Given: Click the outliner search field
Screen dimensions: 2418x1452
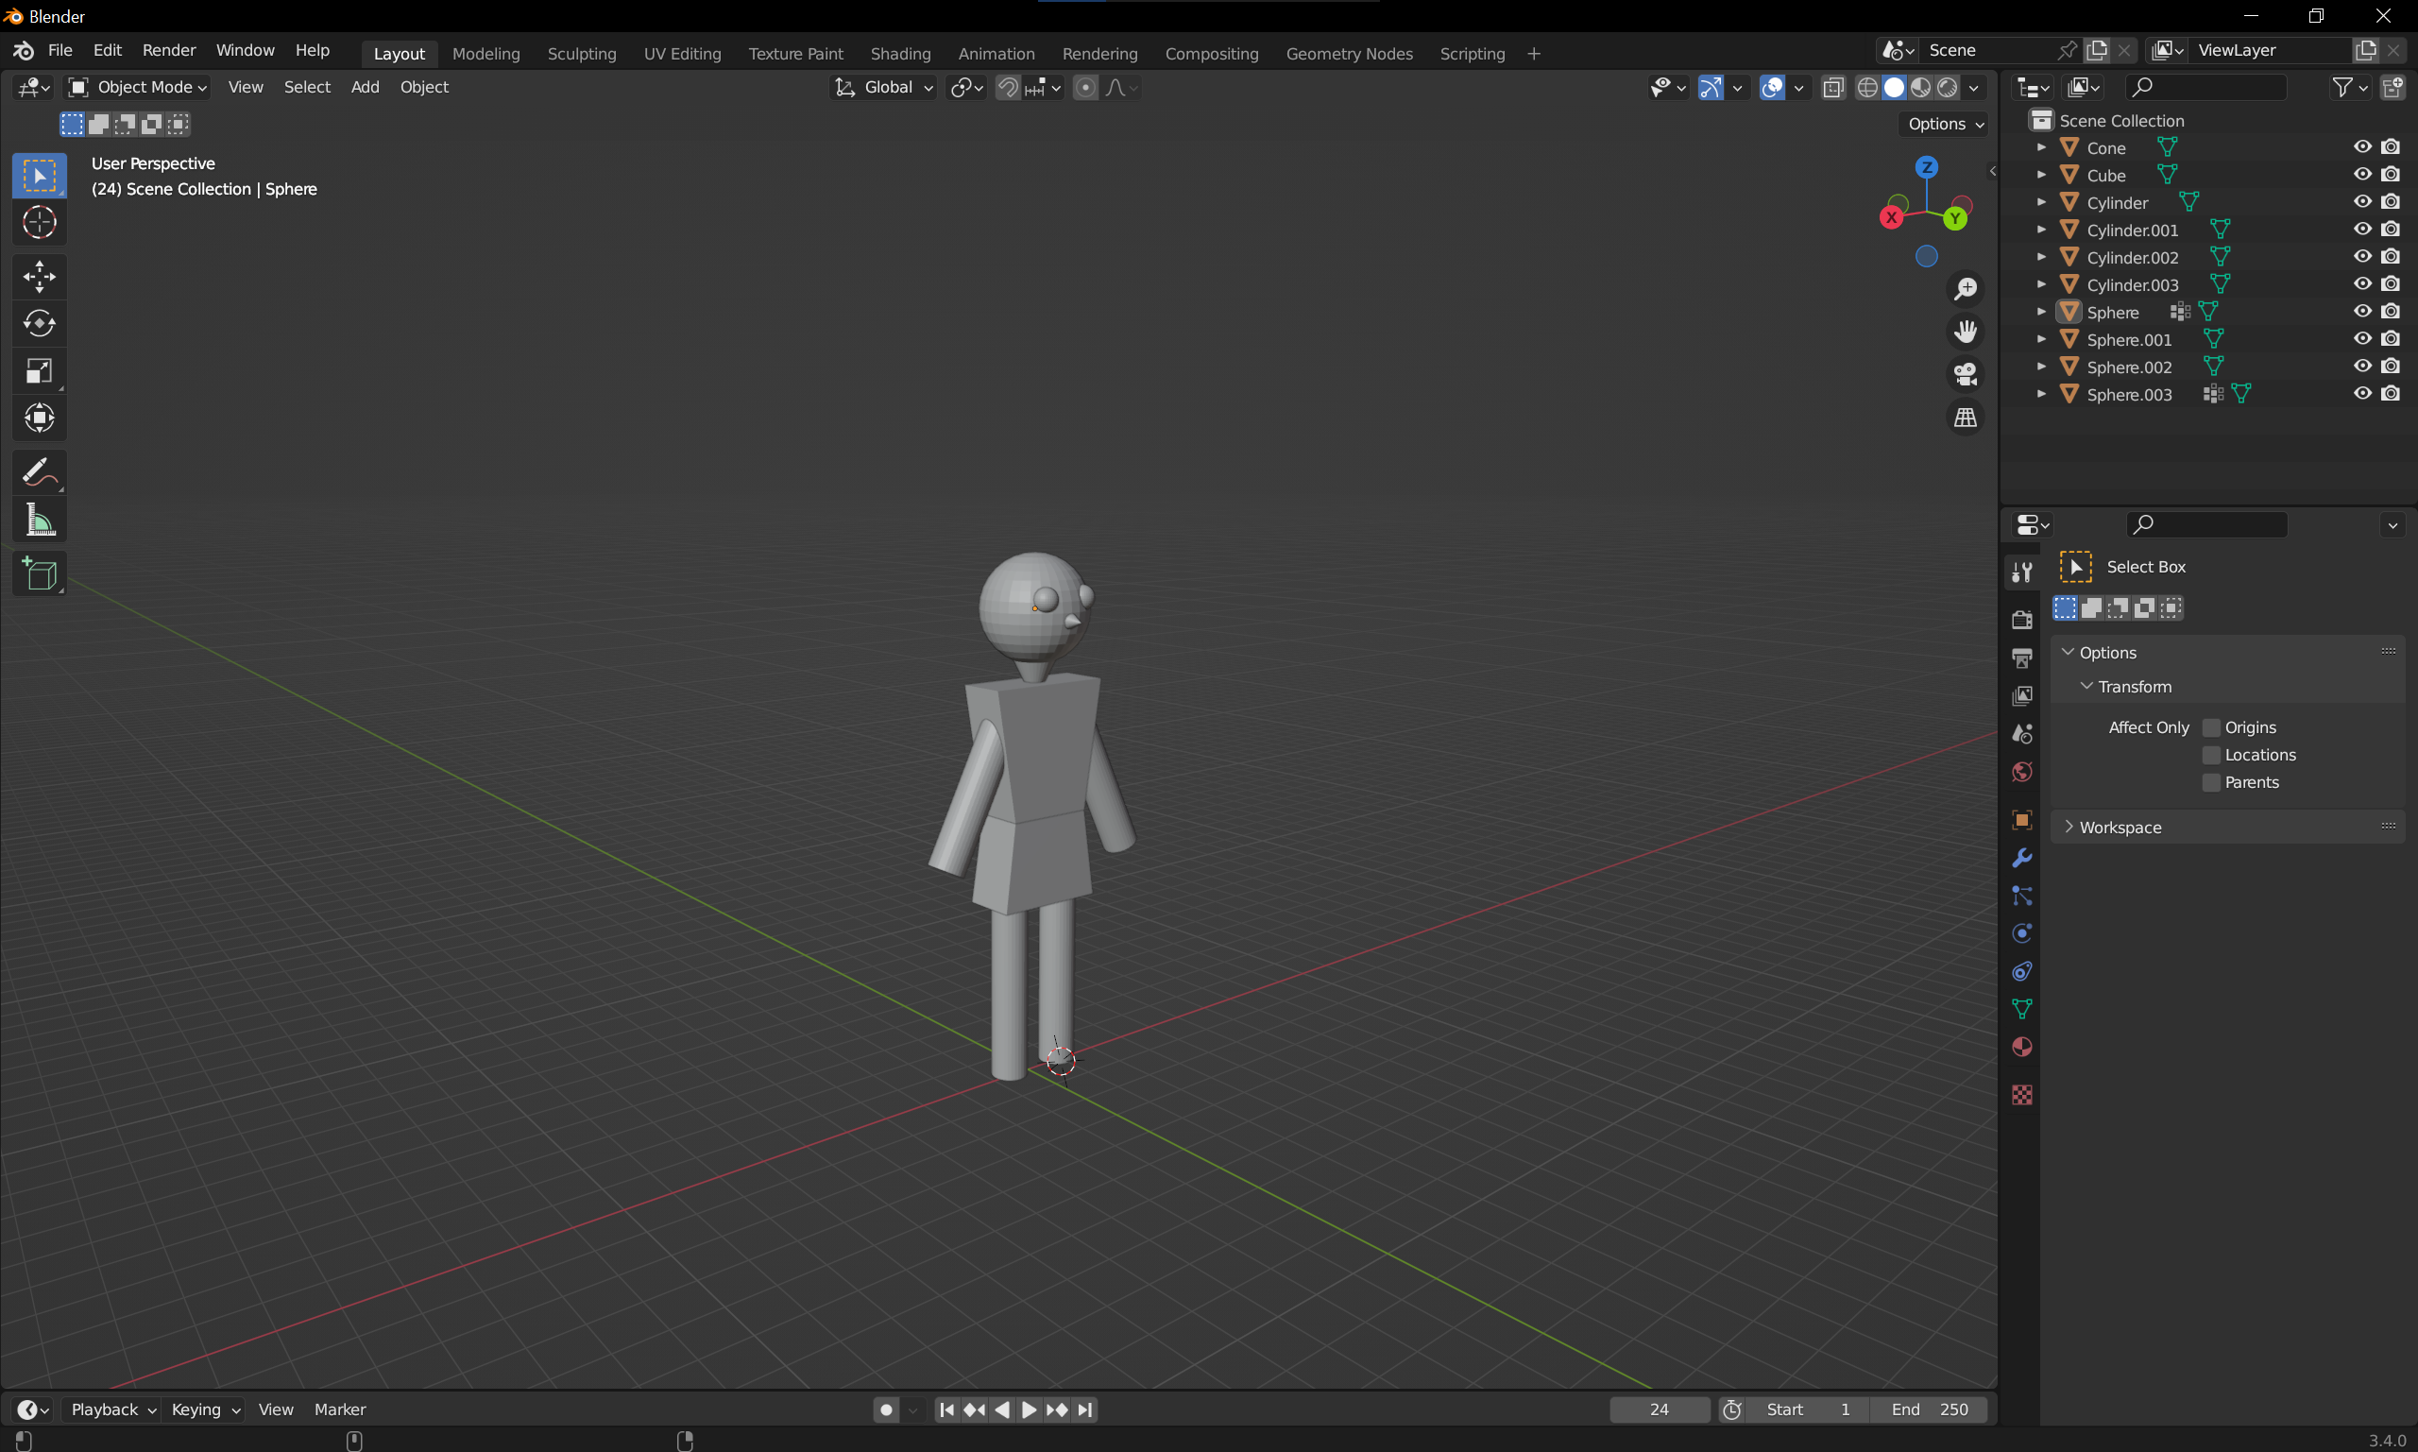Looking at the screenshot, I should pyautogui.click(x=2206, y=87).
